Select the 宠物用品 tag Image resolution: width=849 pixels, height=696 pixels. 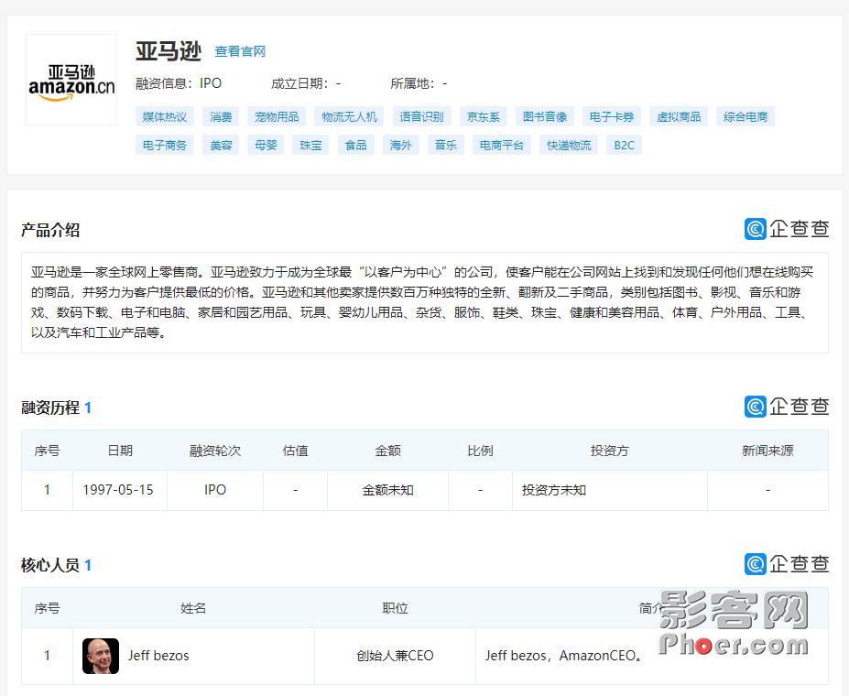(x=277, y=116)
